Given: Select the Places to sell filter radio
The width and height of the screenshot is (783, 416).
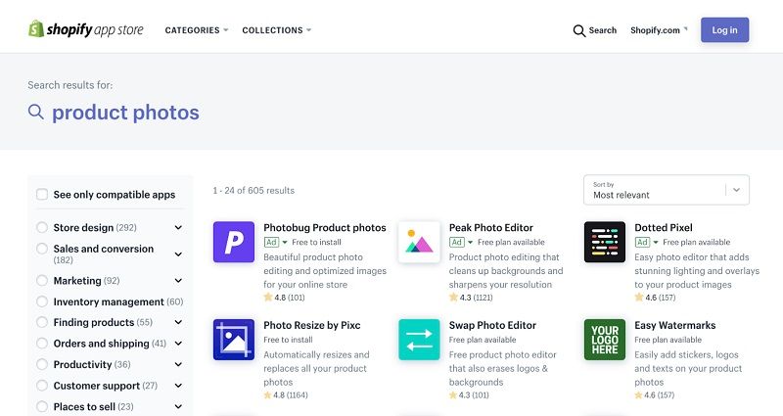Looking at the screenshot, I should click(x=42, y=406).
